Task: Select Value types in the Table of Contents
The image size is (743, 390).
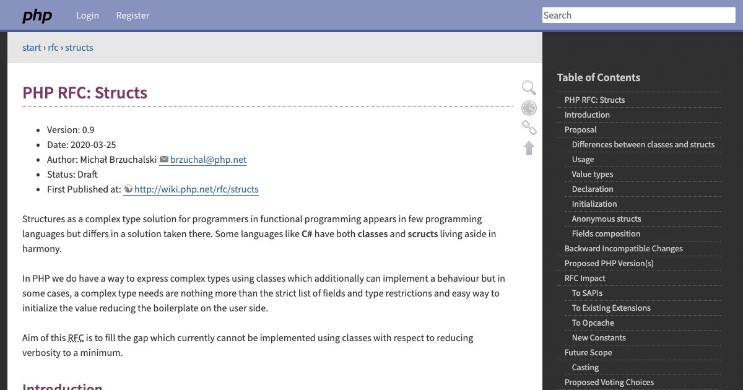Action: [x=592, y=174]
